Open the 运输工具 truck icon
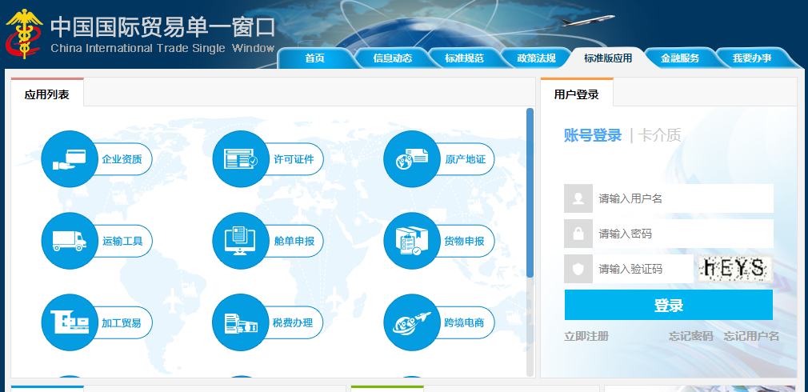Screen dimensions: 808x392 click(69, 241)
